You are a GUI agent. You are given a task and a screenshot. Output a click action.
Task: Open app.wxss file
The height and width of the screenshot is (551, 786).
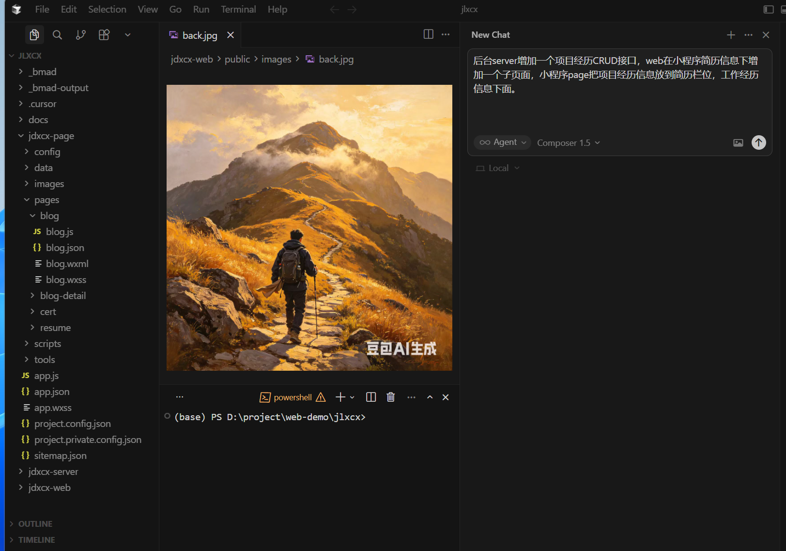click(x=53, y=408)
